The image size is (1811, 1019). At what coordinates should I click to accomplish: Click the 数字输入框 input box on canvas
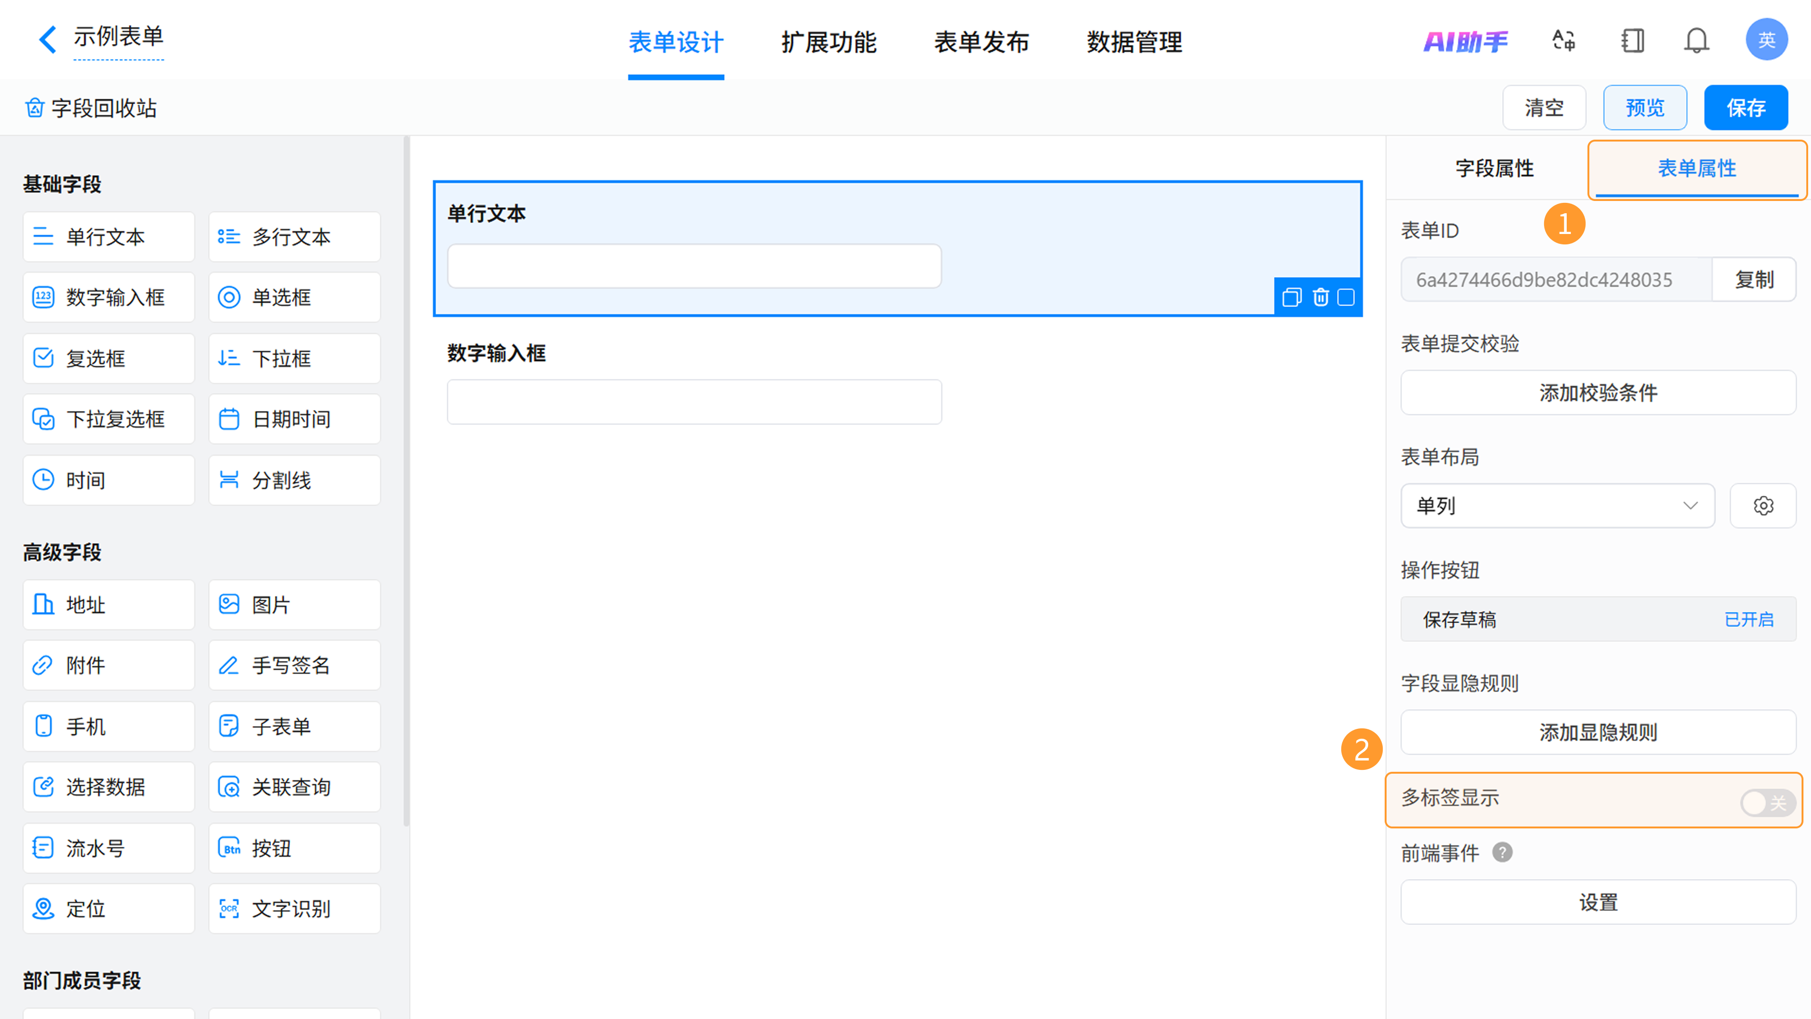point(694,402)
